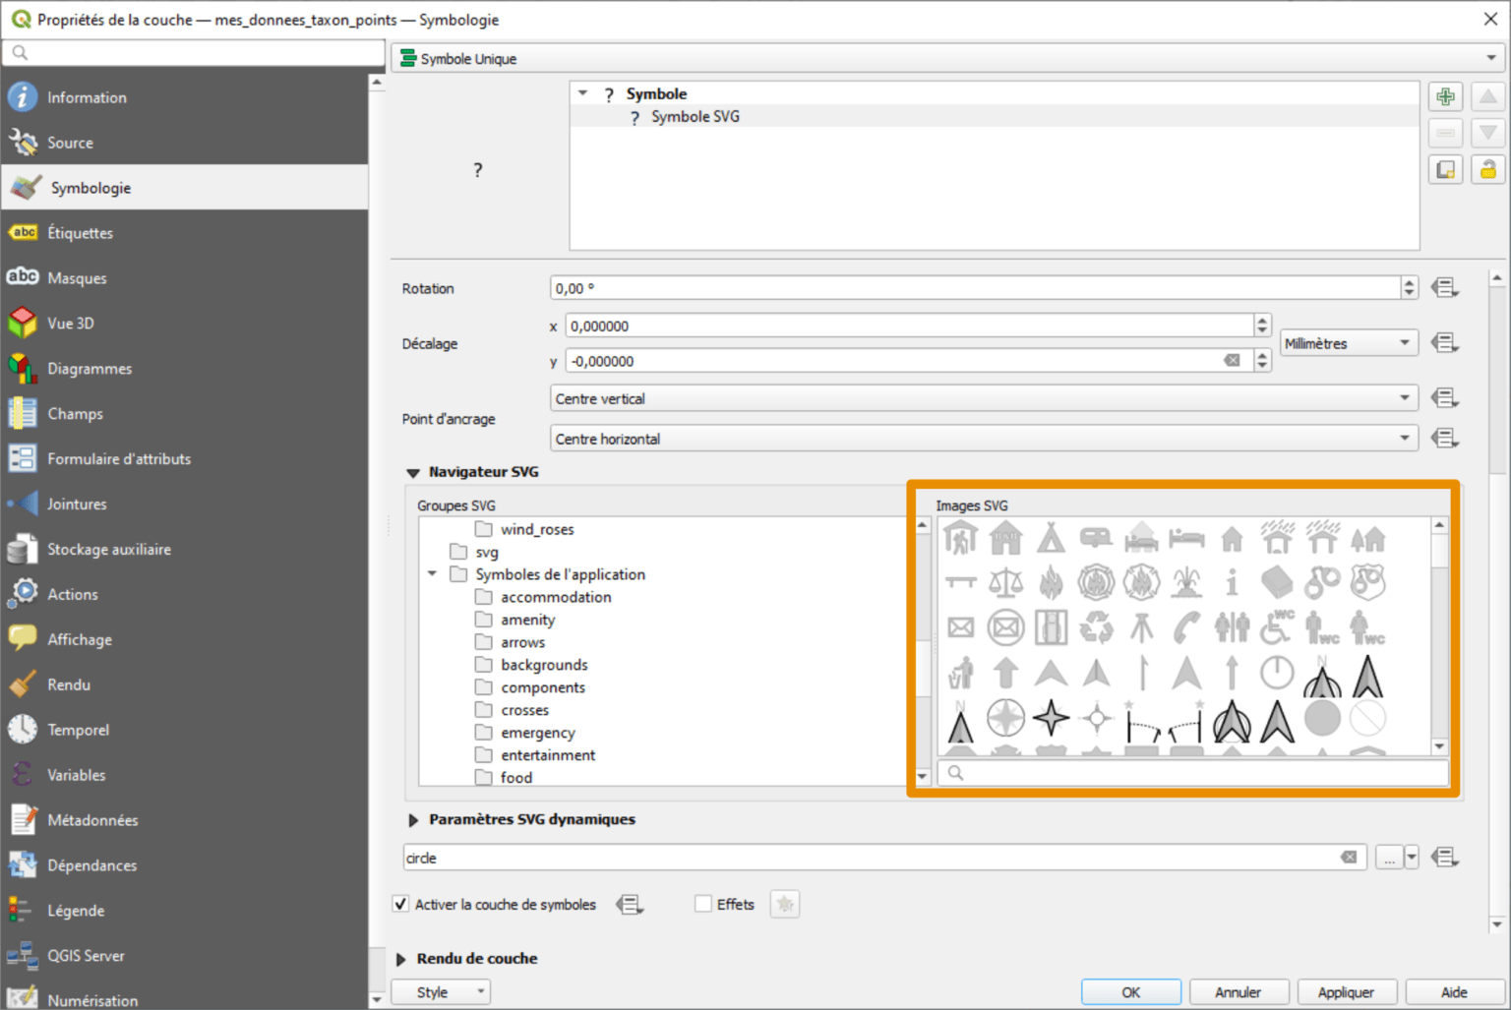The width and height of the screenshot is (1511, 1010).
Task: Switch to the Source panel
Action: (x=70, y=143)
